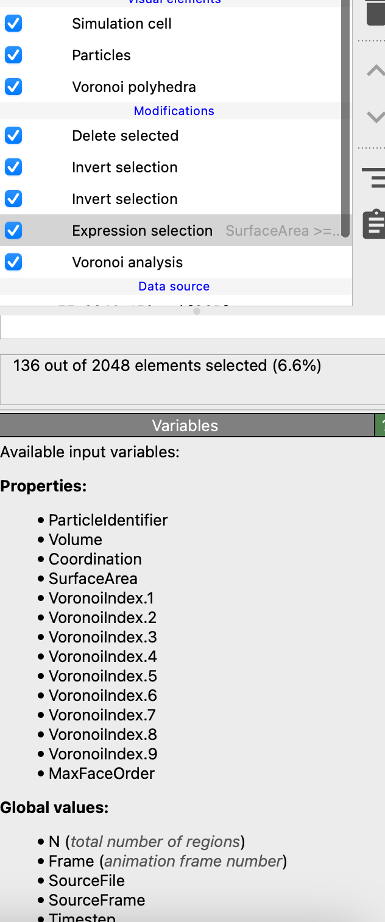The image size is (385, 922).
Task: Select the Expression selection modifier entry
Action: click(x=142, y=230)
